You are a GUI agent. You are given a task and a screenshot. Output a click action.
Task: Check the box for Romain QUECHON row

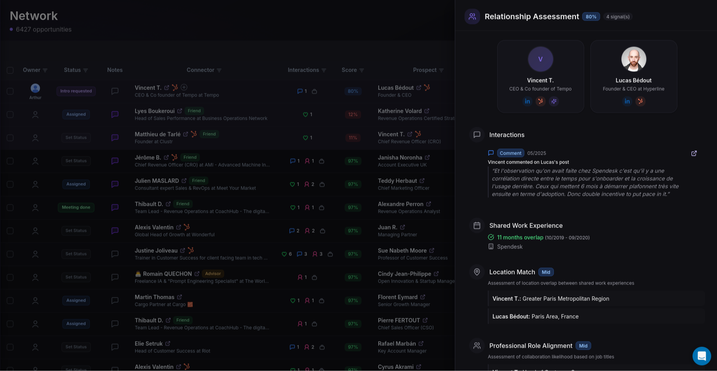tap(10, 277)
